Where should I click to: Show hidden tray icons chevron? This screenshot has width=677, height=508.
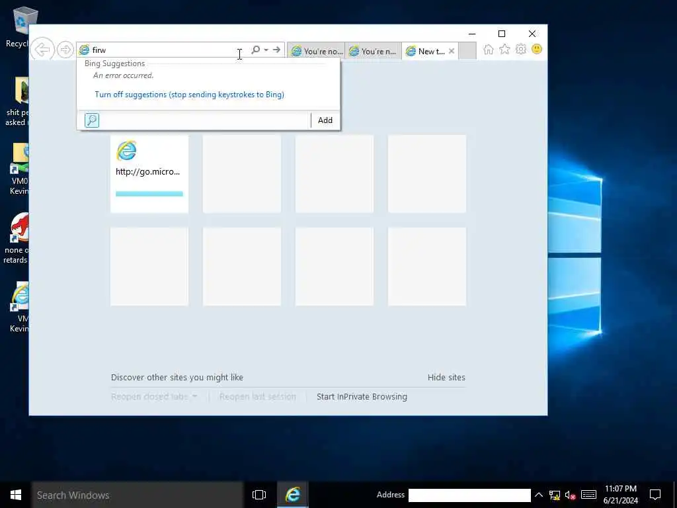click(x=538, y=495)
